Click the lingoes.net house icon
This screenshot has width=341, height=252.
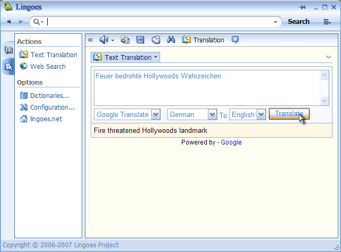coord(24,119)
